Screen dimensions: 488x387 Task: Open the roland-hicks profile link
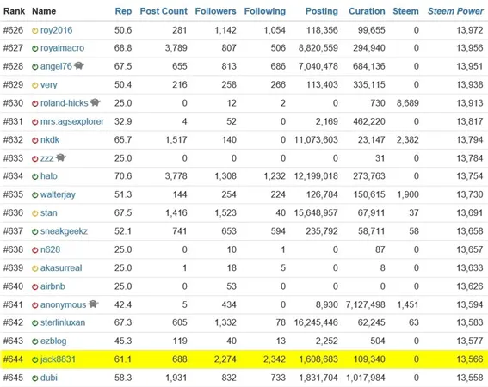[64, 103]
